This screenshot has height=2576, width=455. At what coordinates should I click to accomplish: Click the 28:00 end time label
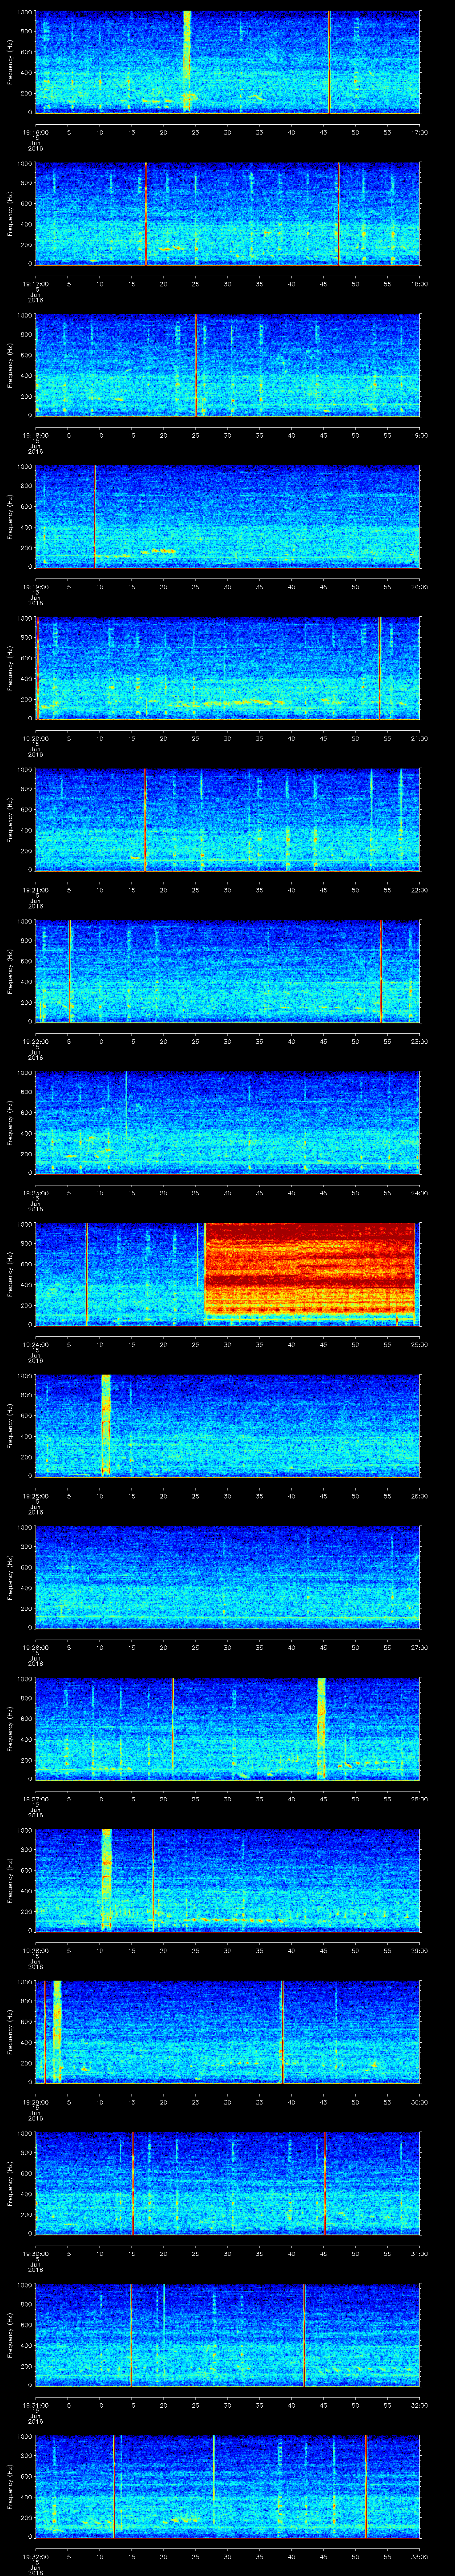coord(419,1798)
